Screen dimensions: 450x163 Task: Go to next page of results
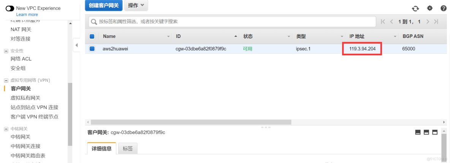point(428,22)
